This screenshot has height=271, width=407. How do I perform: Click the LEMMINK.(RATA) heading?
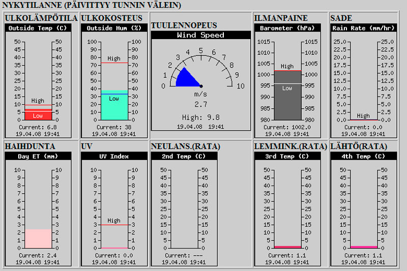[x=290, y=146]
